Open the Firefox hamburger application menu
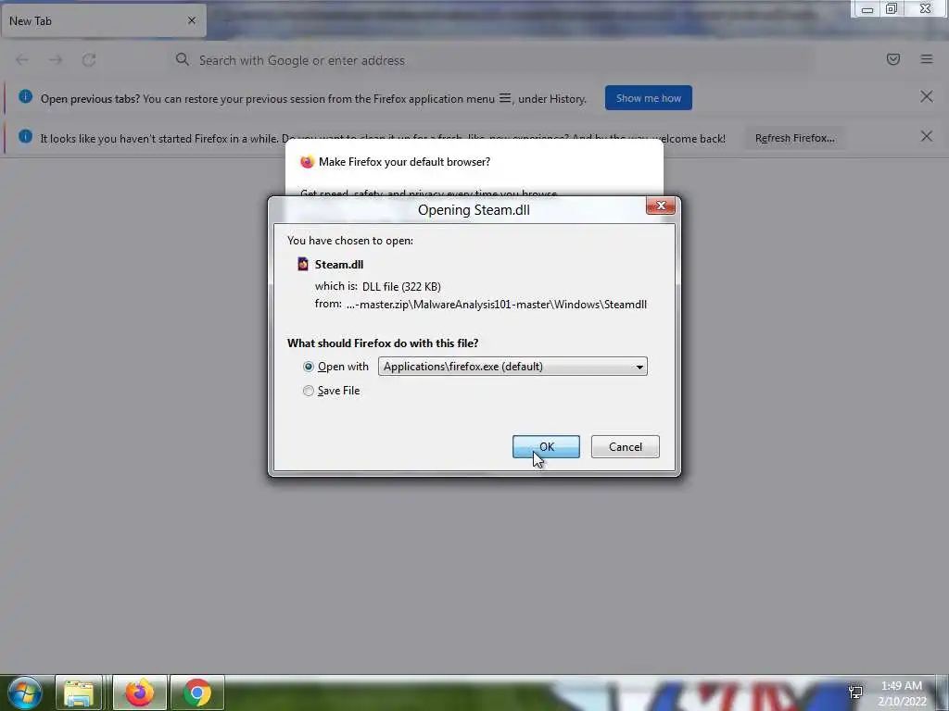This screenshot has width=949, height=711. click(926, 59)
